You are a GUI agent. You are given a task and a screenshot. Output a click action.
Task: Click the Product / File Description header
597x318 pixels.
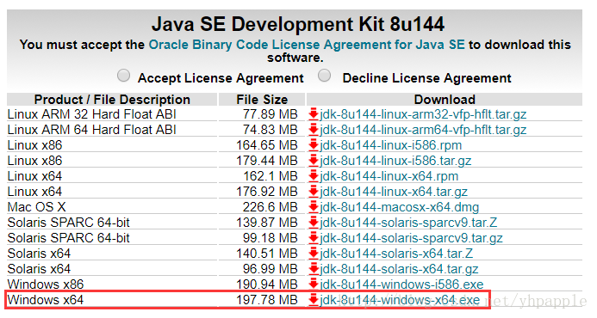(x=112, y=100)
